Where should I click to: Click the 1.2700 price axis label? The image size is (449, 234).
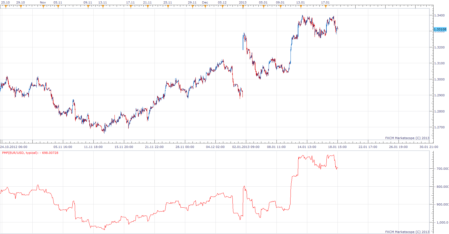[439, 127]
